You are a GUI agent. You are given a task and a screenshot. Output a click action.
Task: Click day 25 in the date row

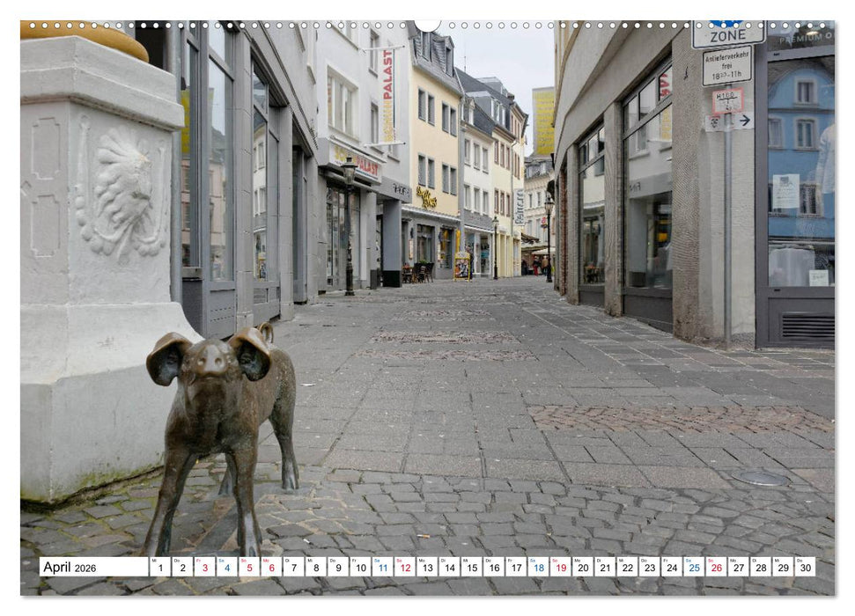[x=694, y=568]
